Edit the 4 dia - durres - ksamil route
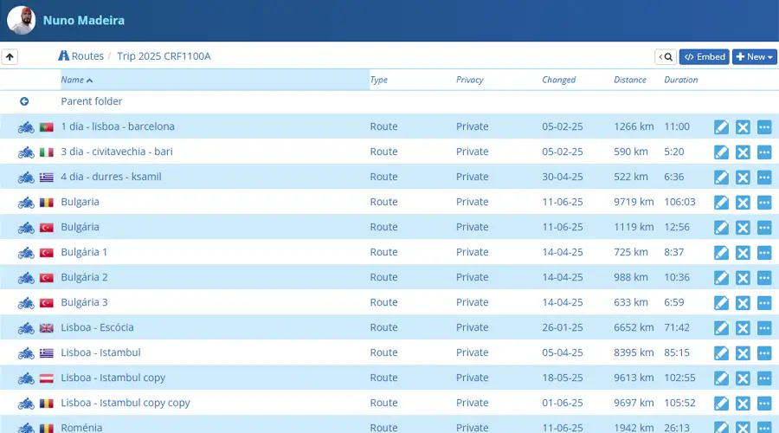Image resolution: width=779 pixels, height=433 pixels. click(721, 177)
